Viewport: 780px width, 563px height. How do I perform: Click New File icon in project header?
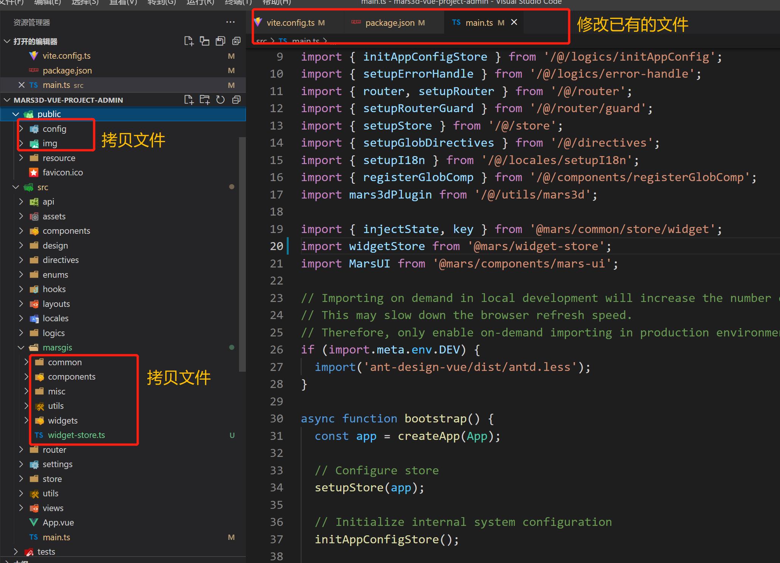pyautogui.click(x=189, y=100)
